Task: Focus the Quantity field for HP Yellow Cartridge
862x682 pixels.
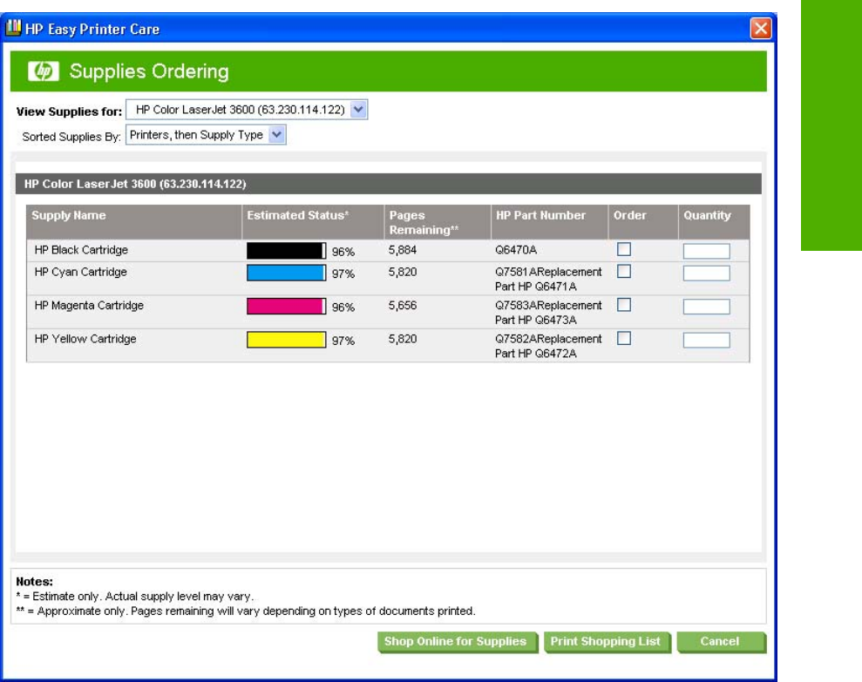Action: 707,341
